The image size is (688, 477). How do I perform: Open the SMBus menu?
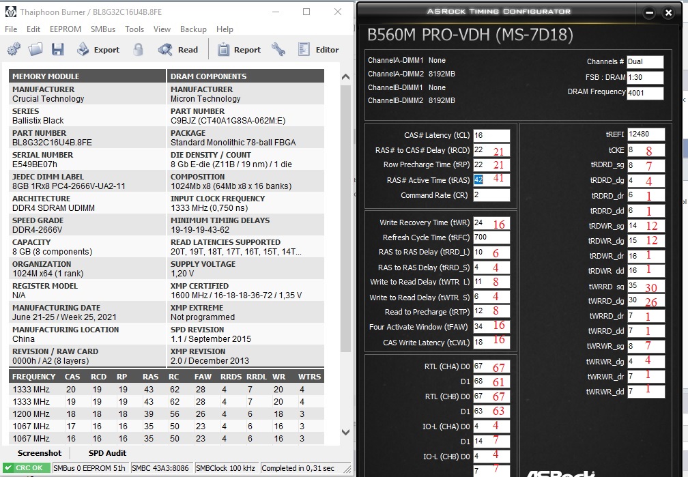[x=103, y=29]
